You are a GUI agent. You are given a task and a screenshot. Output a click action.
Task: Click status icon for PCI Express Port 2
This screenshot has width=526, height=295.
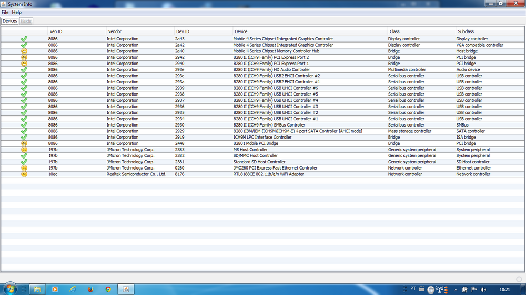[x=24, y=57]
